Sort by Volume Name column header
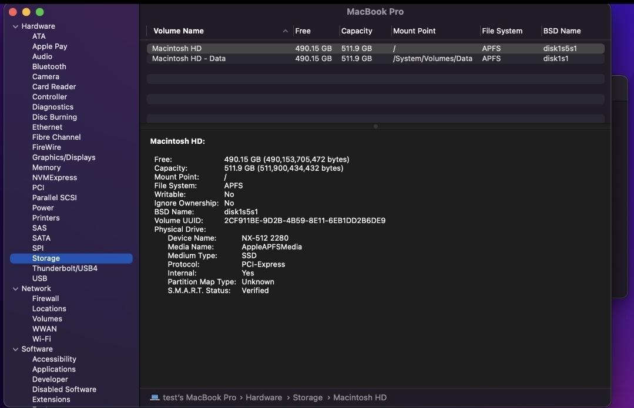Screen dimensions: 634x408 coord(178,31)
